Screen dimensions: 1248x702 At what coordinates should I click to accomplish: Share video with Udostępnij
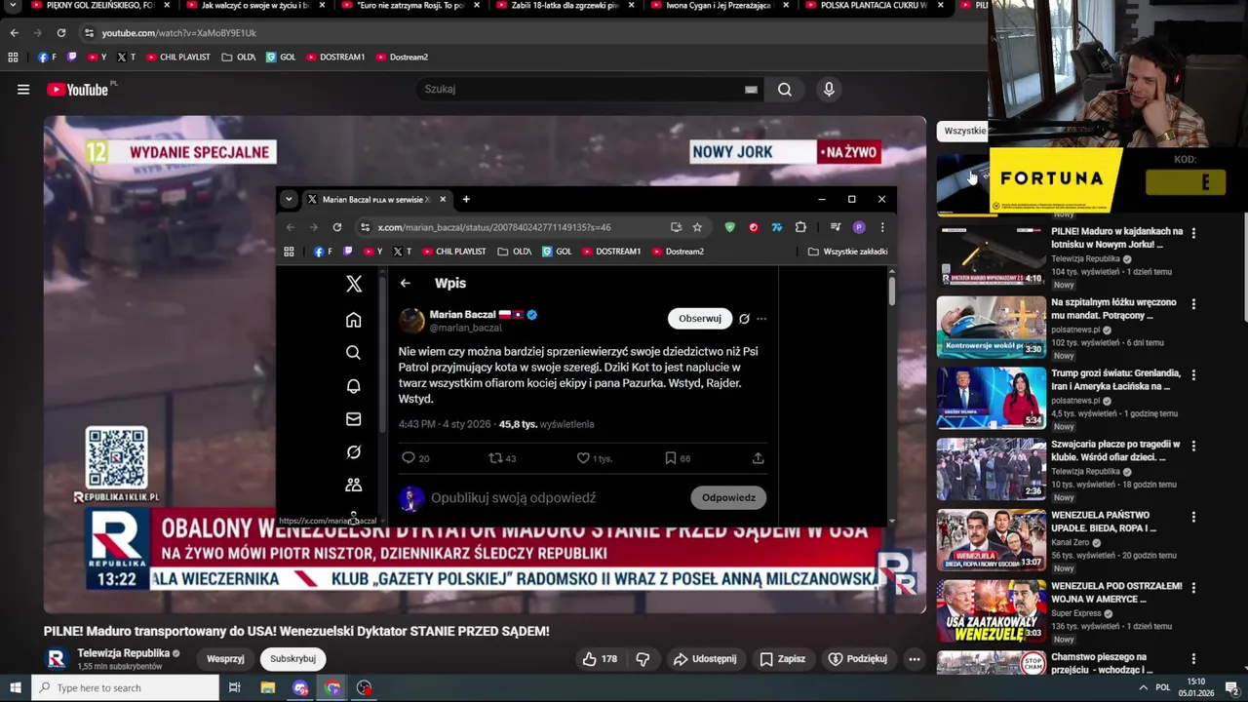tap(705, 659)
